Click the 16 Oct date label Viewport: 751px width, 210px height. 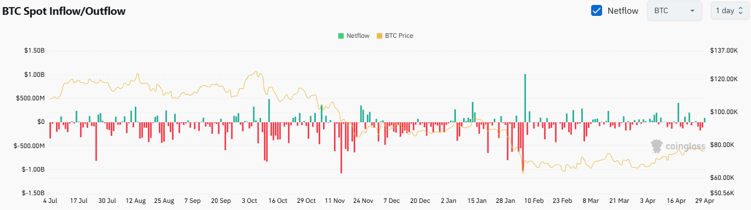pyautogui.click(x=278, y=201)
